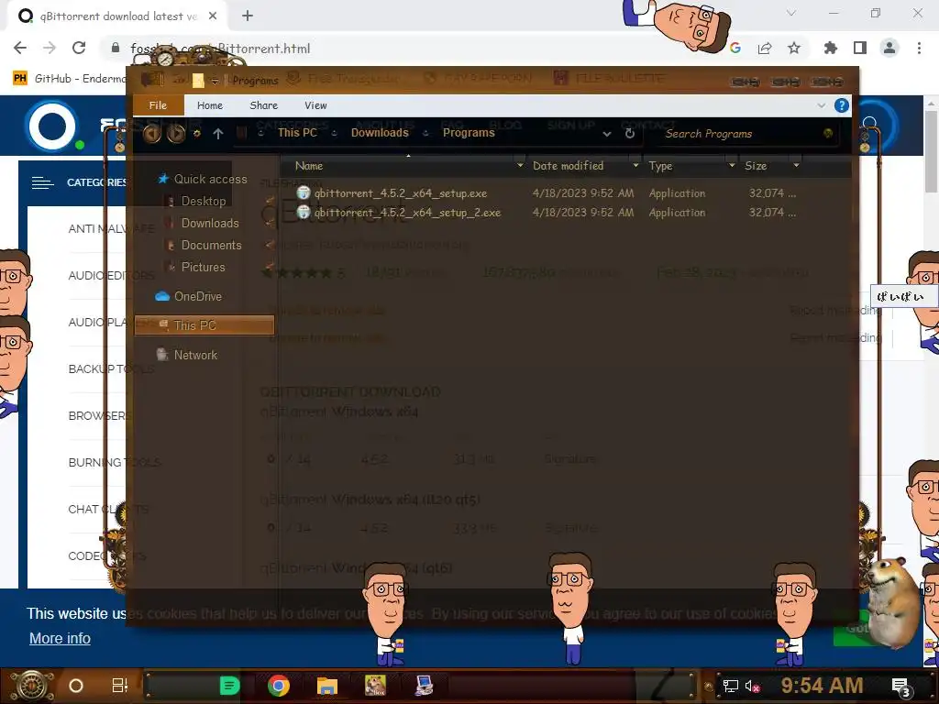Viewport: 939px width, 704px height.
Task: Open the Name column filter dropdown
Action: (x=520, y=165)
